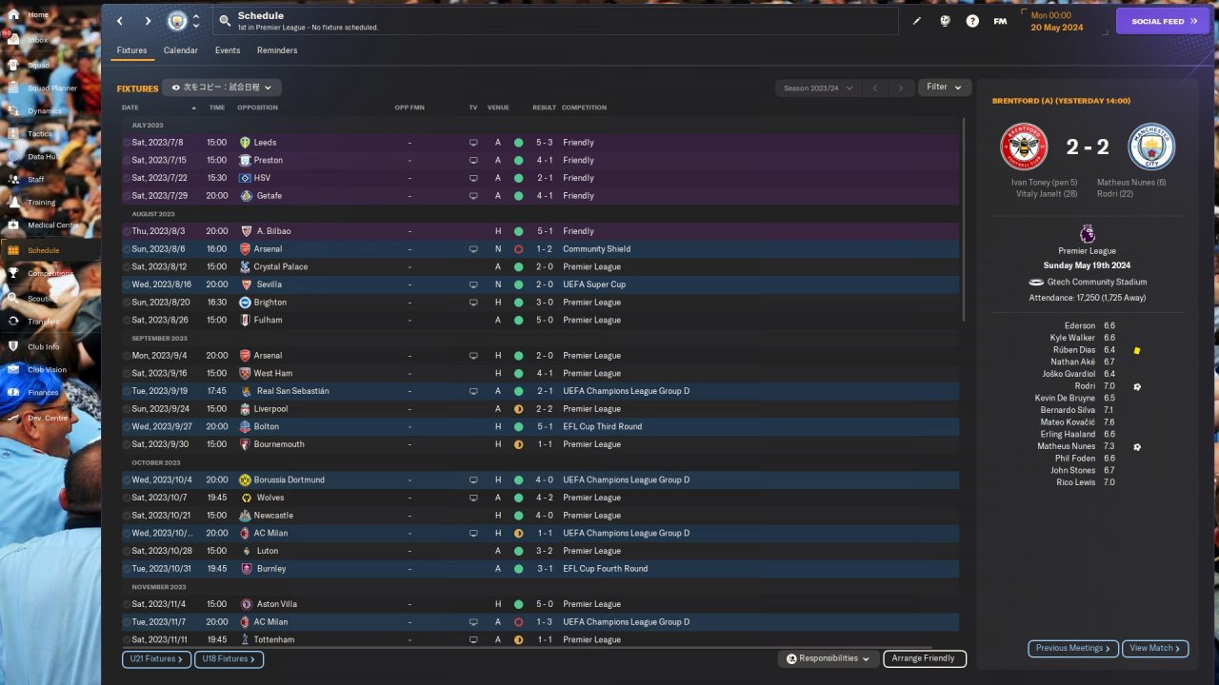Viewport: 1219px width, 685px height.
Task: Switch to the Calendar tab
Action: pyautogui.click(x=181, y=50)
